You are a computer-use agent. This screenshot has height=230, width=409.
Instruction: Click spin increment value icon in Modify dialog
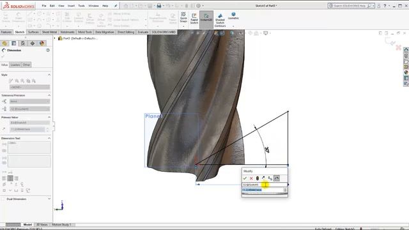[270, 178]
